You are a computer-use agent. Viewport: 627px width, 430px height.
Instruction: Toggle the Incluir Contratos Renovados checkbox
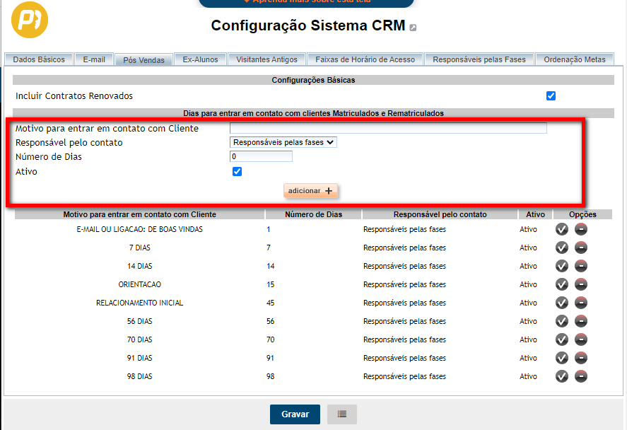tap(551, 96)
